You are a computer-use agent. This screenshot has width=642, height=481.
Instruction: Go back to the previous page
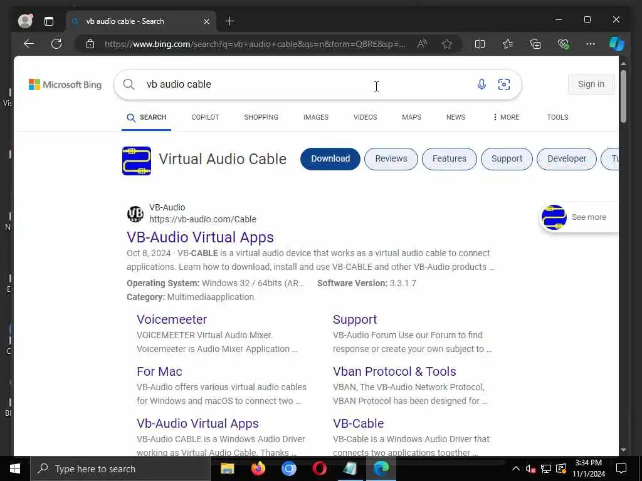coord(29,44)
